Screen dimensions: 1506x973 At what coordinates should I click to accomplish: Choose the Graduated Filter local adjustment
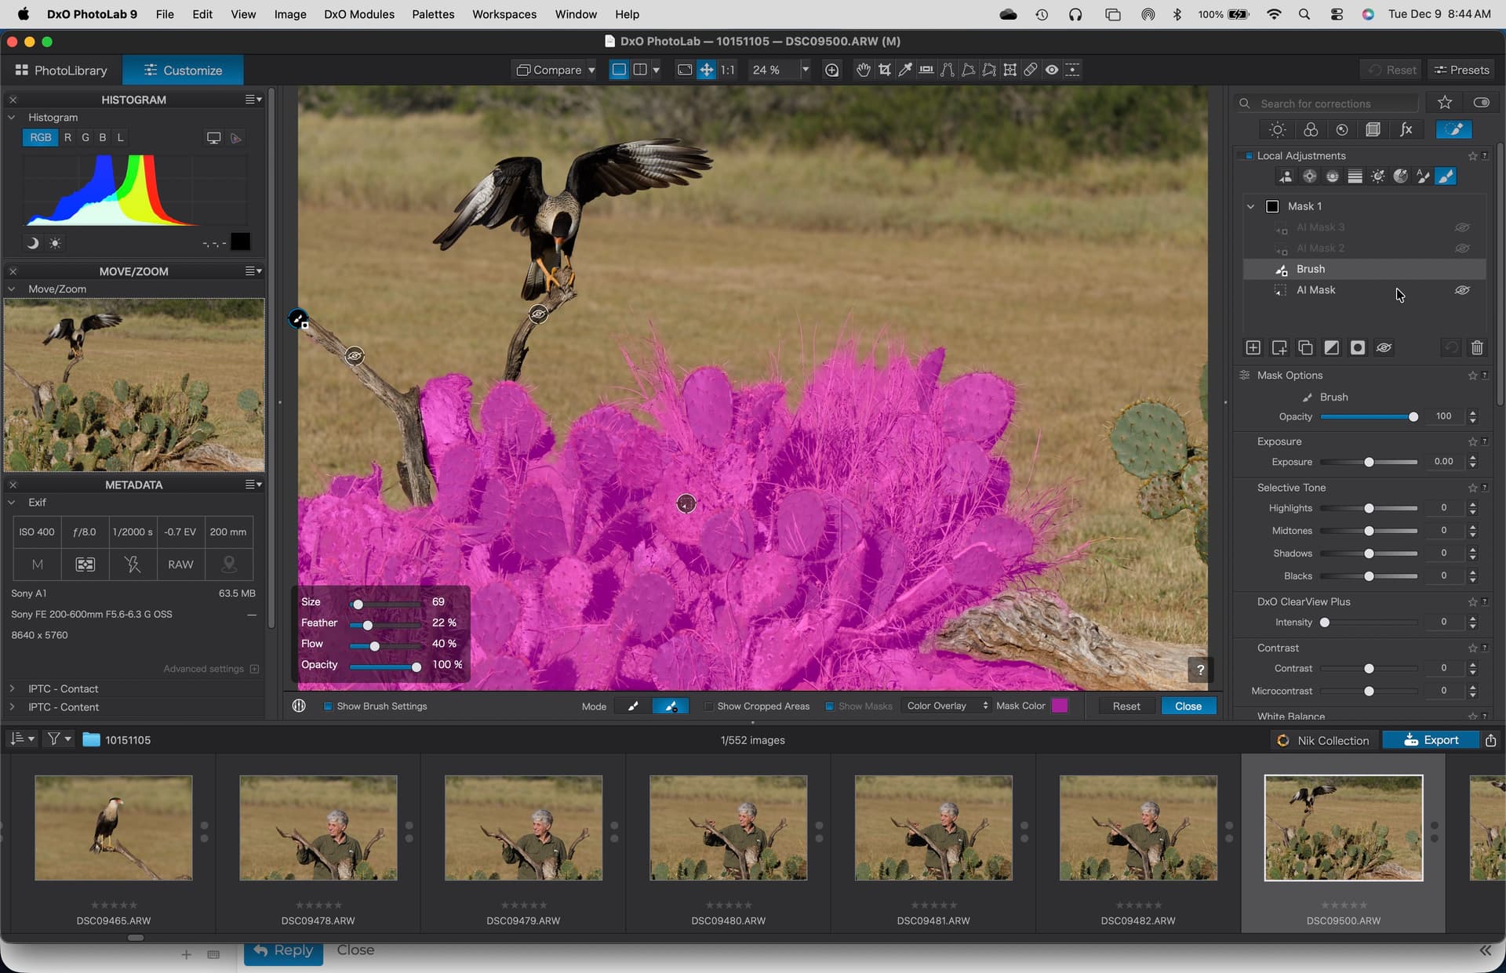[1355, 177]
